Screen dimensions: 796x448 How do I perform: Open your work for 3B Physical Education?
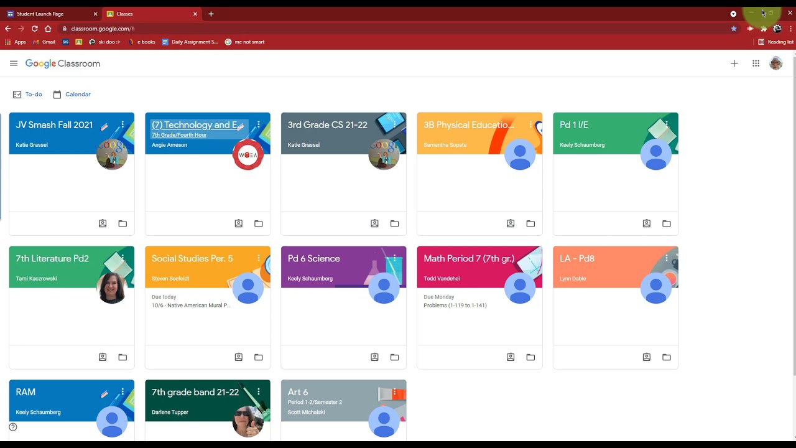pos(511,223)
